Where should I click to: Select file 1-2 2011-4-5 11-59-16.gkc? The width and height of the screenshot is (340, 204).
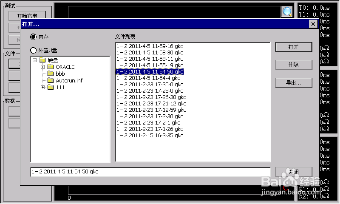coord(150,46)
